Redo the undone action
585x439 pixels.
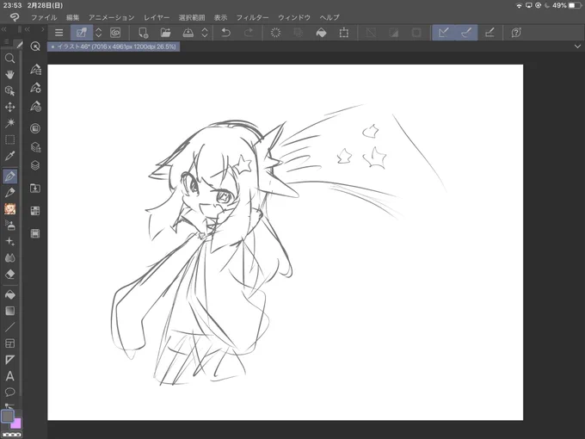[x=249, y=33]
